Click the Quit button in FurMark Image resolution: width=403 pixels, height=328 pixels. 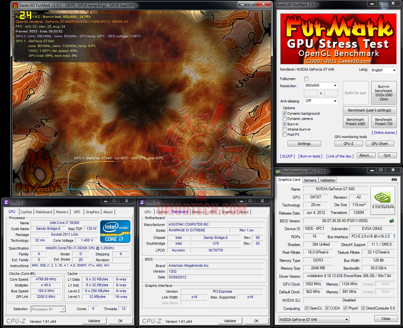click(387, 155)
